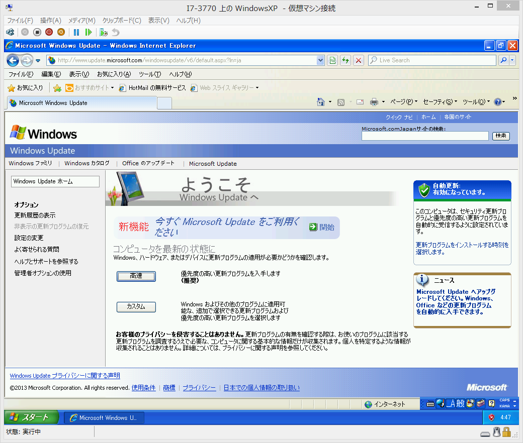The image size is (523, 443).
Task: Open HotMail の無料サービス favorite link
Action: point(152,88)
